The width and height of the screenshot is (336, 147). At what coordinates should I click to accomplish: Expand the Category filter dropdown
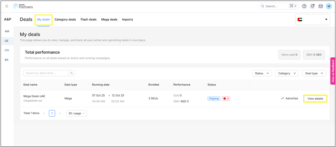click(x=287, y=73)
